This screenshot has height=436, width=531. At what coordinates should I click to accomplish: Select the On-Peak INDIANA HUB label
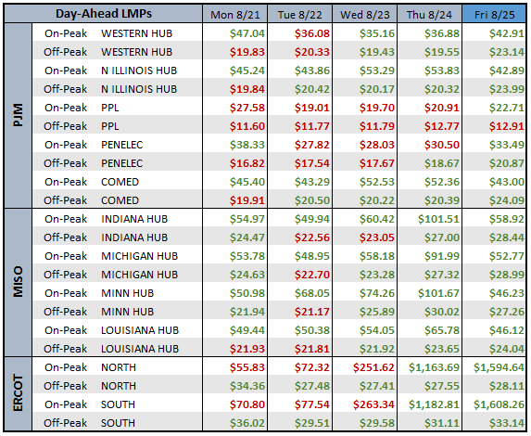point(106,219)
